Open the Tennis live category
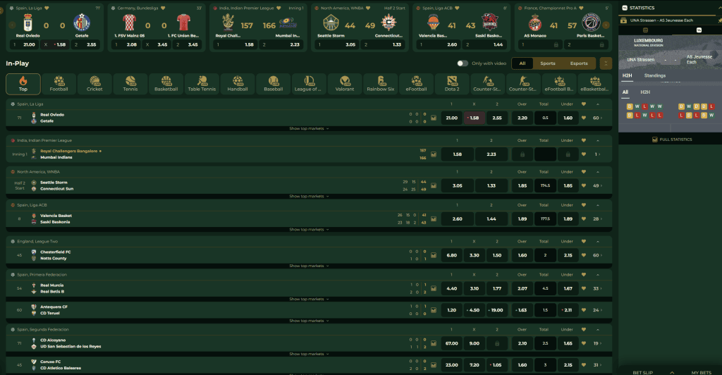 [130, 84]
